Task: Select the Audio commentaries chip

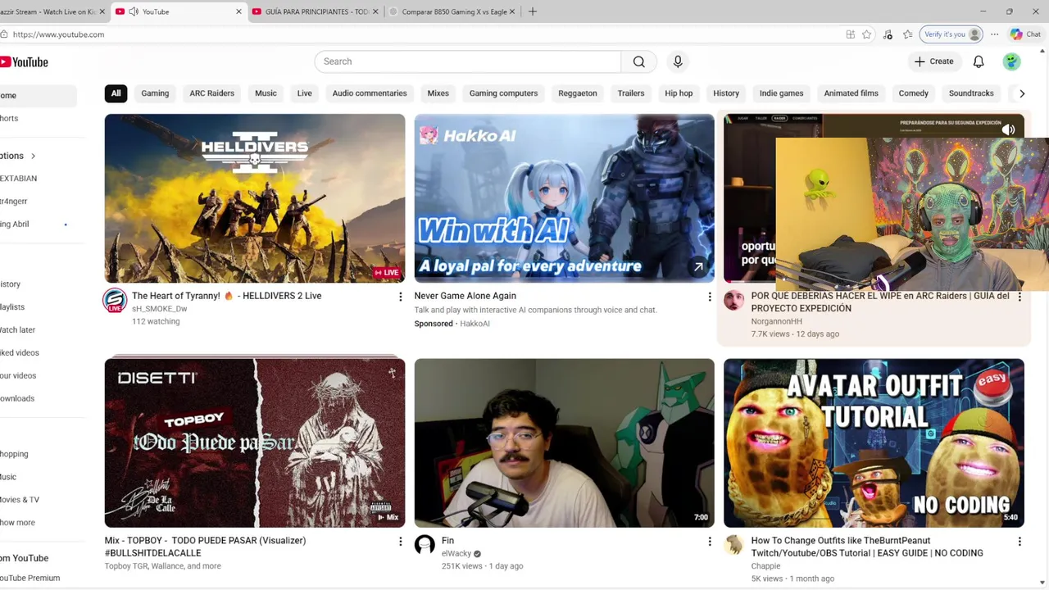Action: pos(370,93)
